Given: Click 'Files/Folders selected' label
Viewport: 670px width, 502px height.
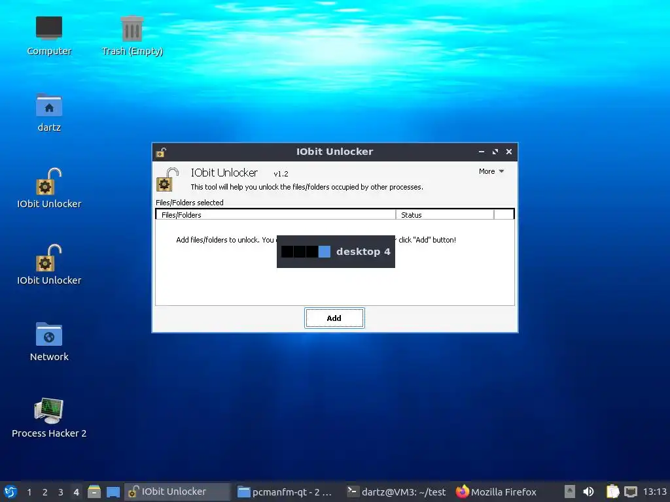Looking at the screenshot, I should coord(190,203).
